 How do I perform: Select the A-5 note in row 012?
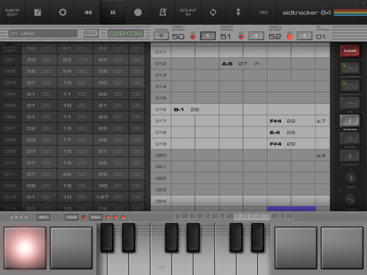227,64
